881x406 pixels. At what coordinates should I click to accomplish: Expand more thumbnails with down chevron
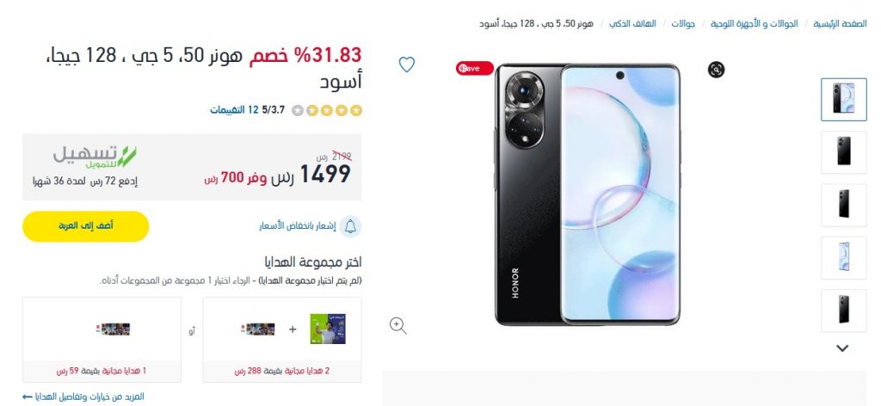point(842,348)
